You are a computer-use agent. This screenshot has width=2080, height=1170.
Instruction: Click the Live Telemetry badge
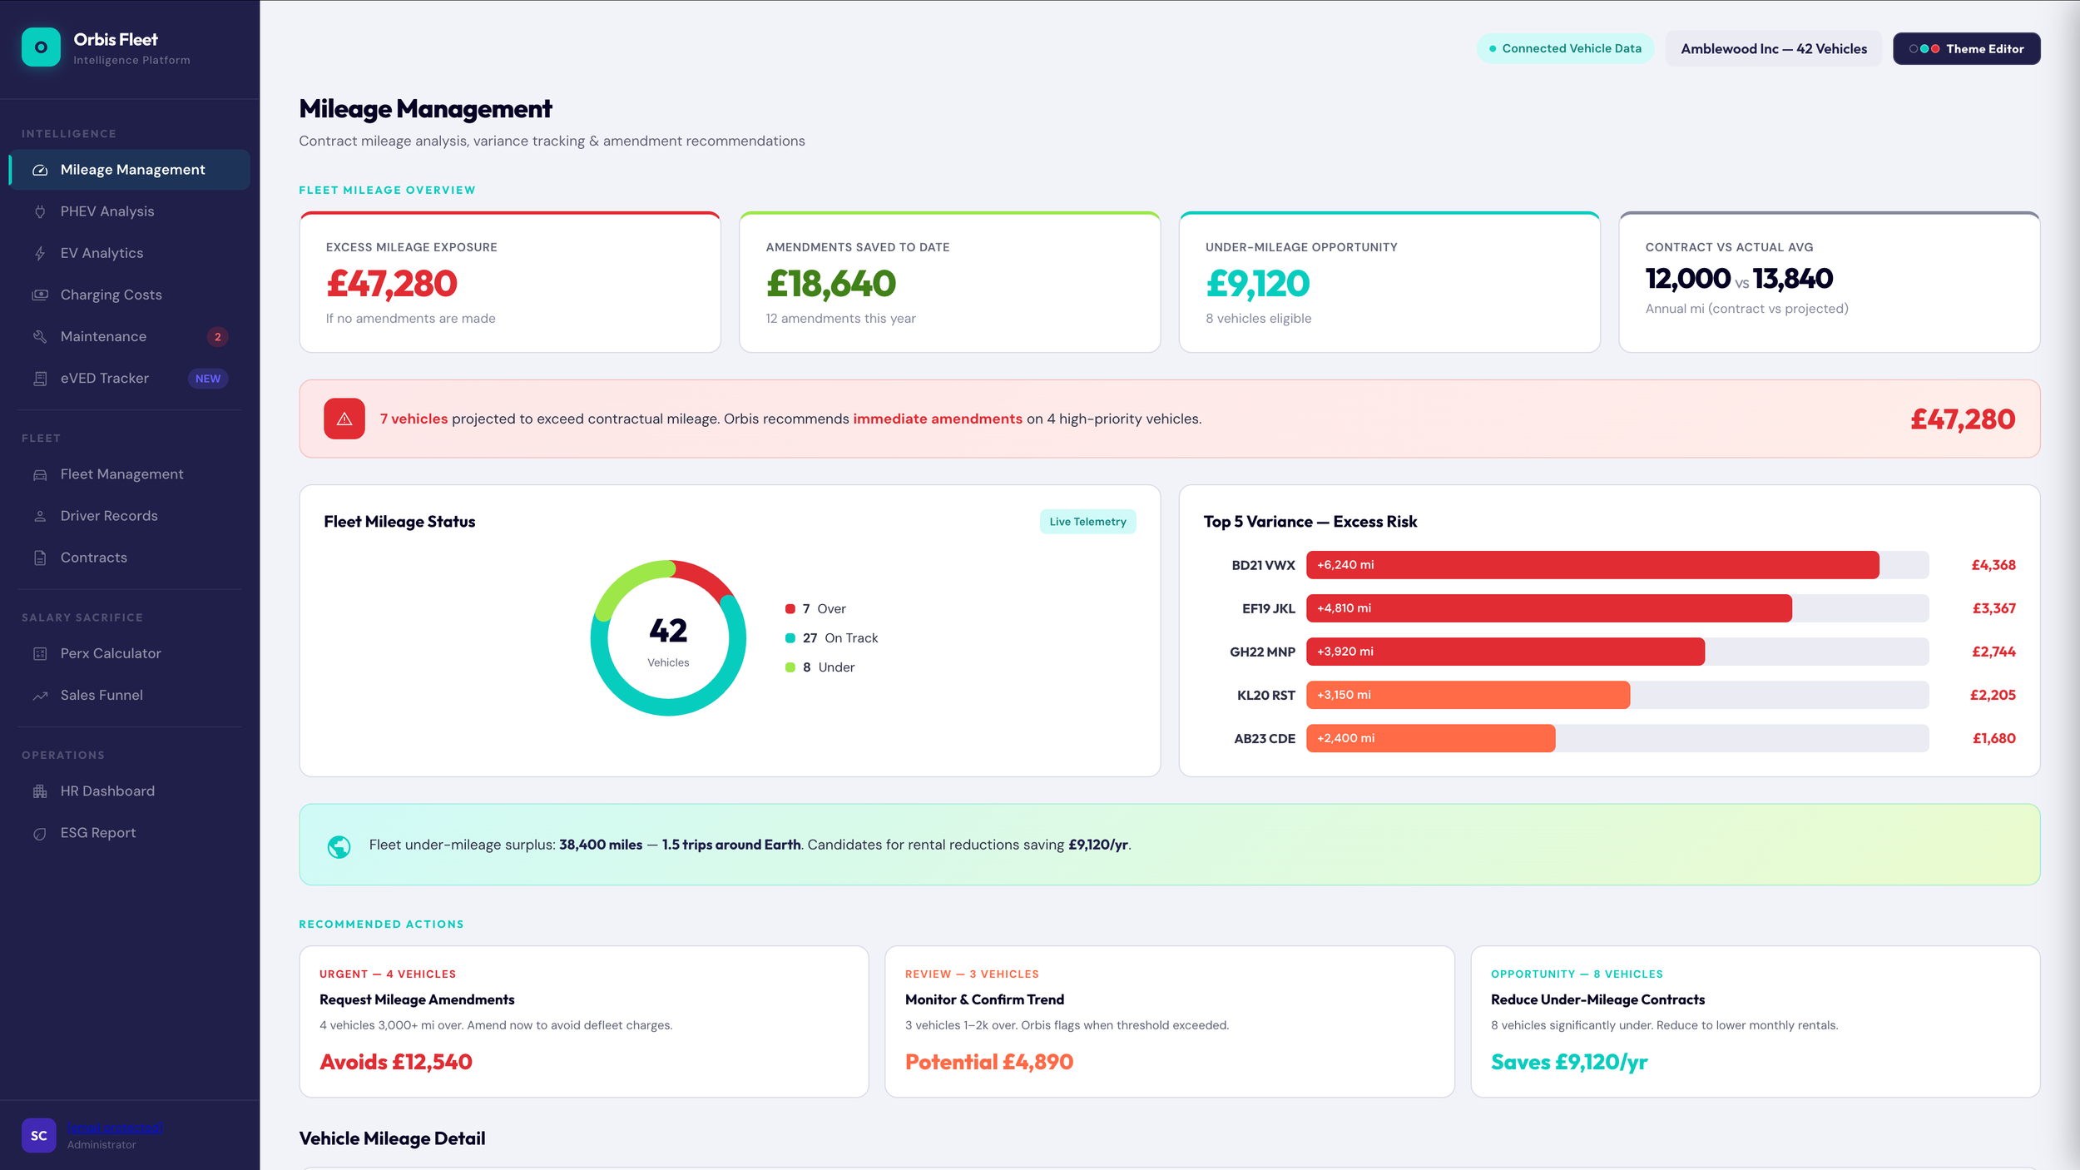(1087, 522)
